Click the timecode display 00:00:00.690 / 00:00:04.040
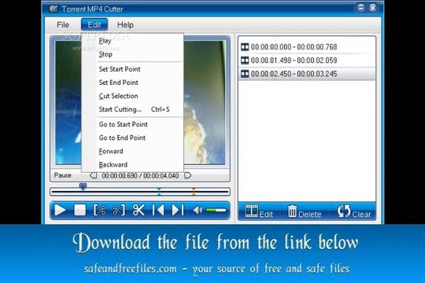Image resolution: width=425 pixels, height=283 pixels. 140,176
